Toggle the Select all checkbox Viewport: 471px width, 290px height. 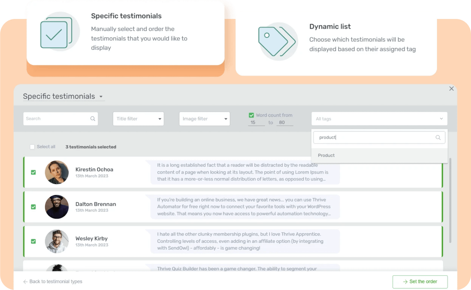(32, 147)
